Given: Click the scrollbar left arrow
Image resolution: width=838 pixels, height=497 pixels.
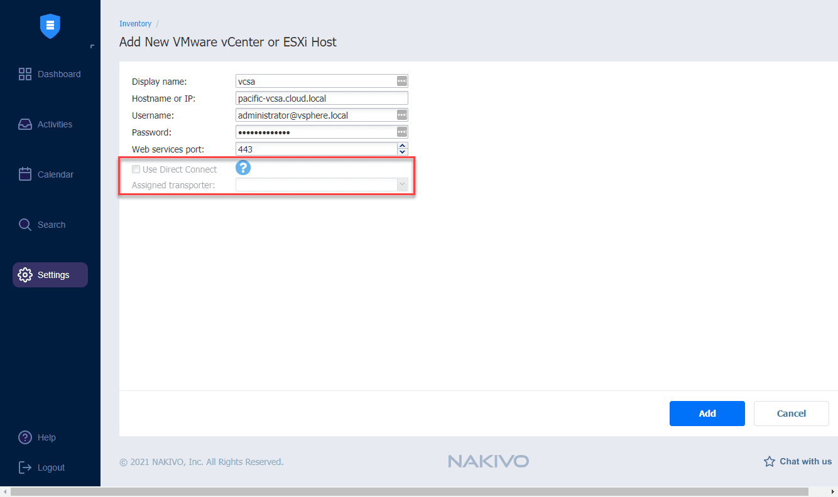Looking at the screenshot, I should pyautogui.click(x=4, y=492).
